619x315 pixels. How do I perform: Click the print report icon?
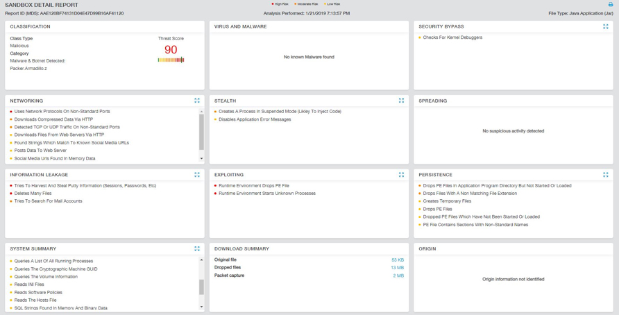point(611,4)
